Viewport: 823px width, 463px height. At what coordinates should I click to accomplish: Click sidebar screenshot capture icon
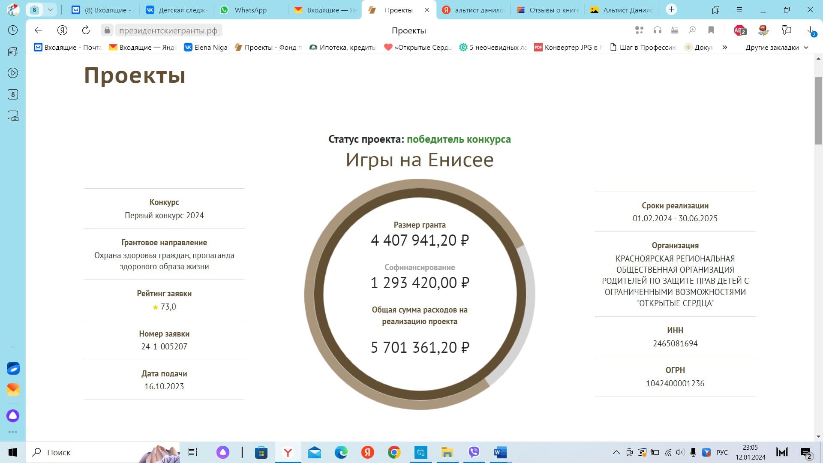point(13,116)
